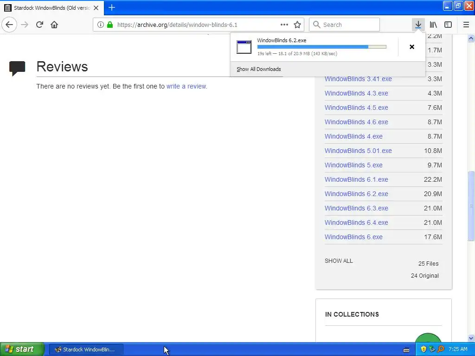Click the Search box
475x356 pixels.
tap(344, 25)
